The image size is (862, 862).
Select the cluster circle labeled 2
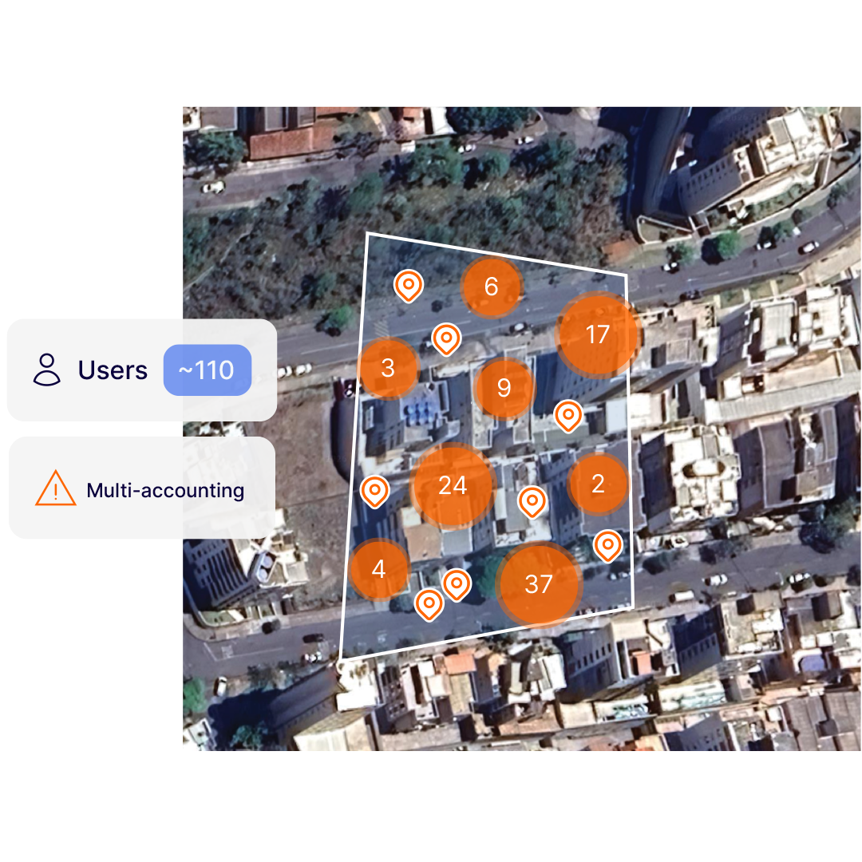tap(598, 484)
